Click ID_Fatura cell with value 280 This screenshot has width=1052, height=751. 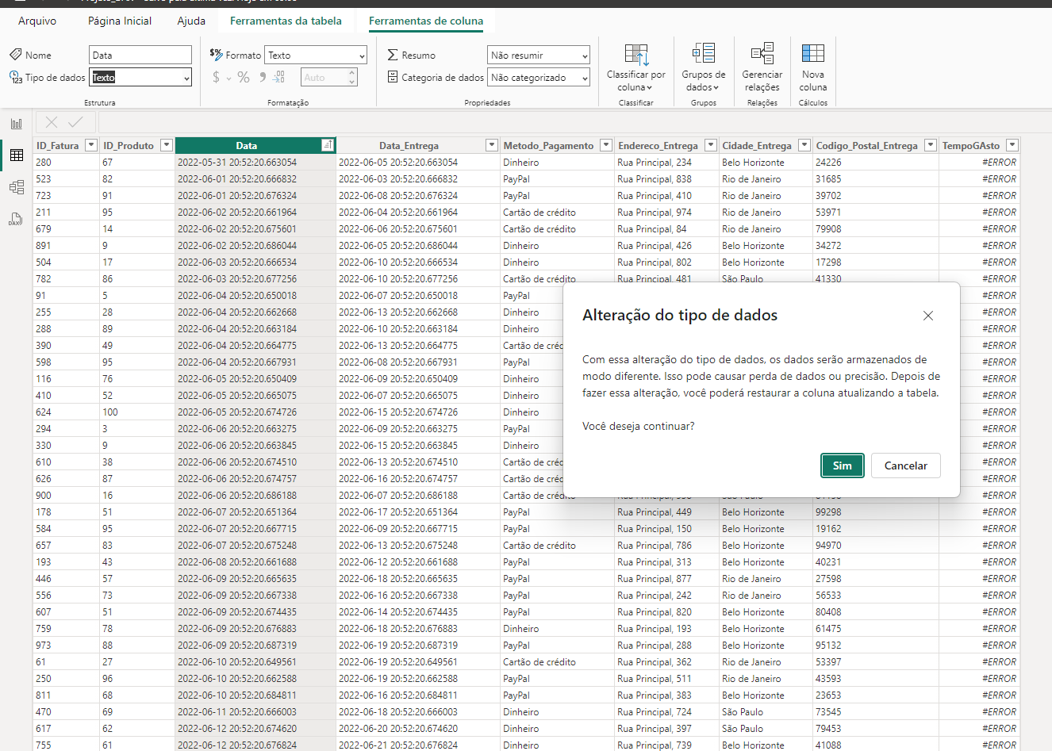[x=66, y=162]
